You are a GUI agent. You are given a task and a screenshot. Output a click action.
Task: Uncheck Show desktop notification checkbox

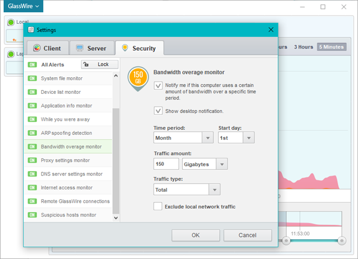pos(158,111)
